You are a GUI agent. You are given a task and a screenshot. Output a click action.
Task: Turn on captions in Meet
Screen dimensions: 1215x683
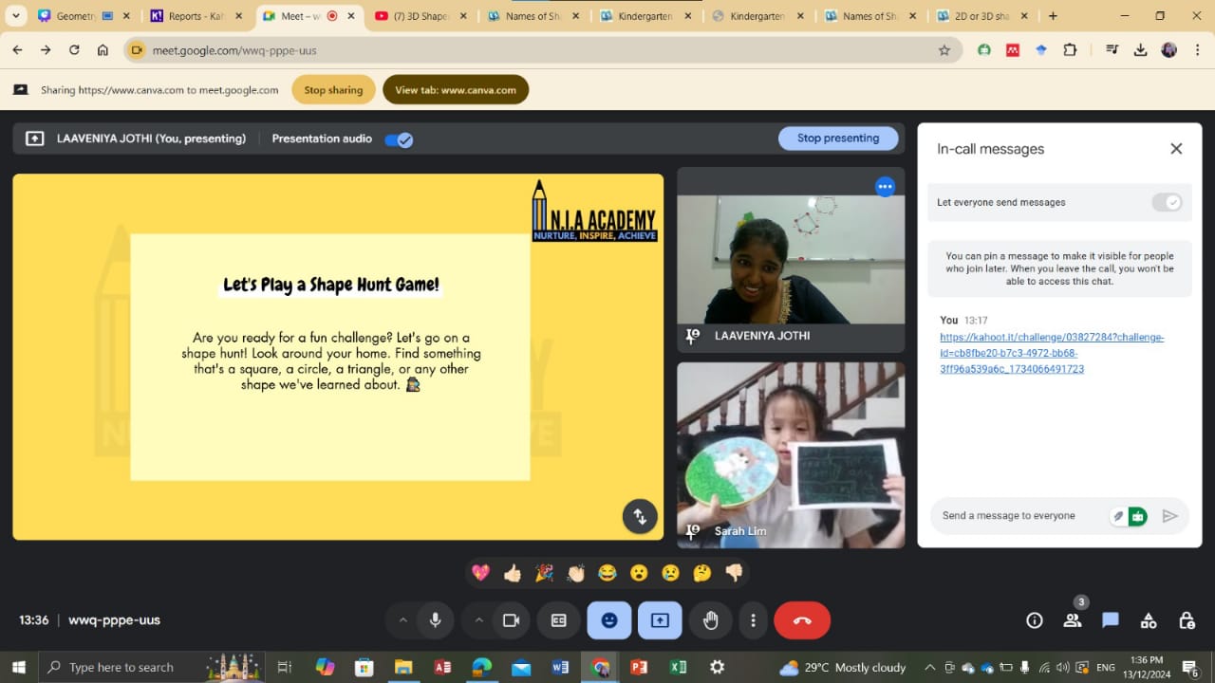[559, 620]
